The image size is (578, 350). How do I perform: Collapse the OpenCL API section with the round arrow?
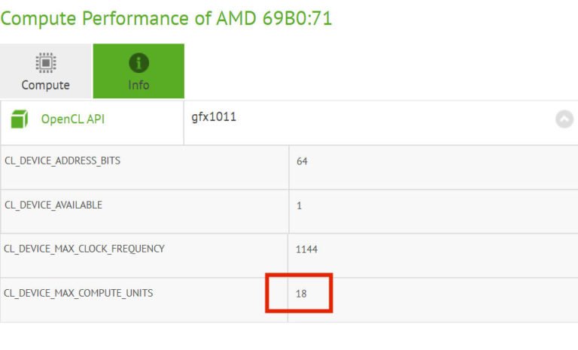[564, 119]
